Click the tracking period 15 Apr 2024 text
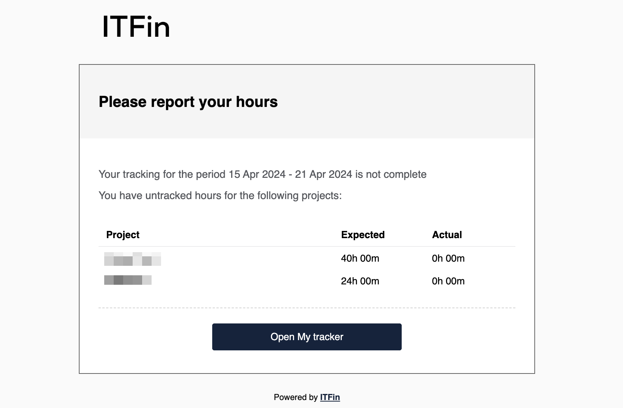Viewport: 623px width, 408px height. click(x=257, y=174)
